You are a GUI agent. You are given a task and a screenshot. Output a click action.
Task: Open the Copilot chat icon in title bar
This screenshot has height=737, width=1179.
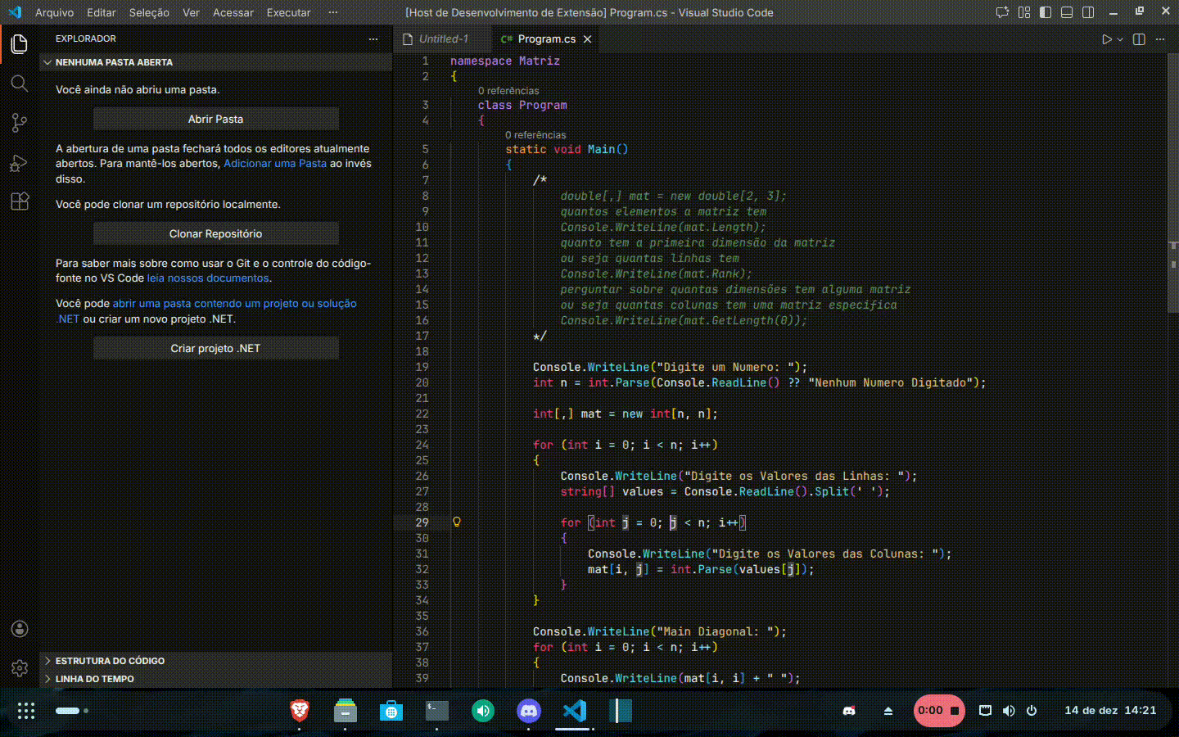coord(1002,12)
